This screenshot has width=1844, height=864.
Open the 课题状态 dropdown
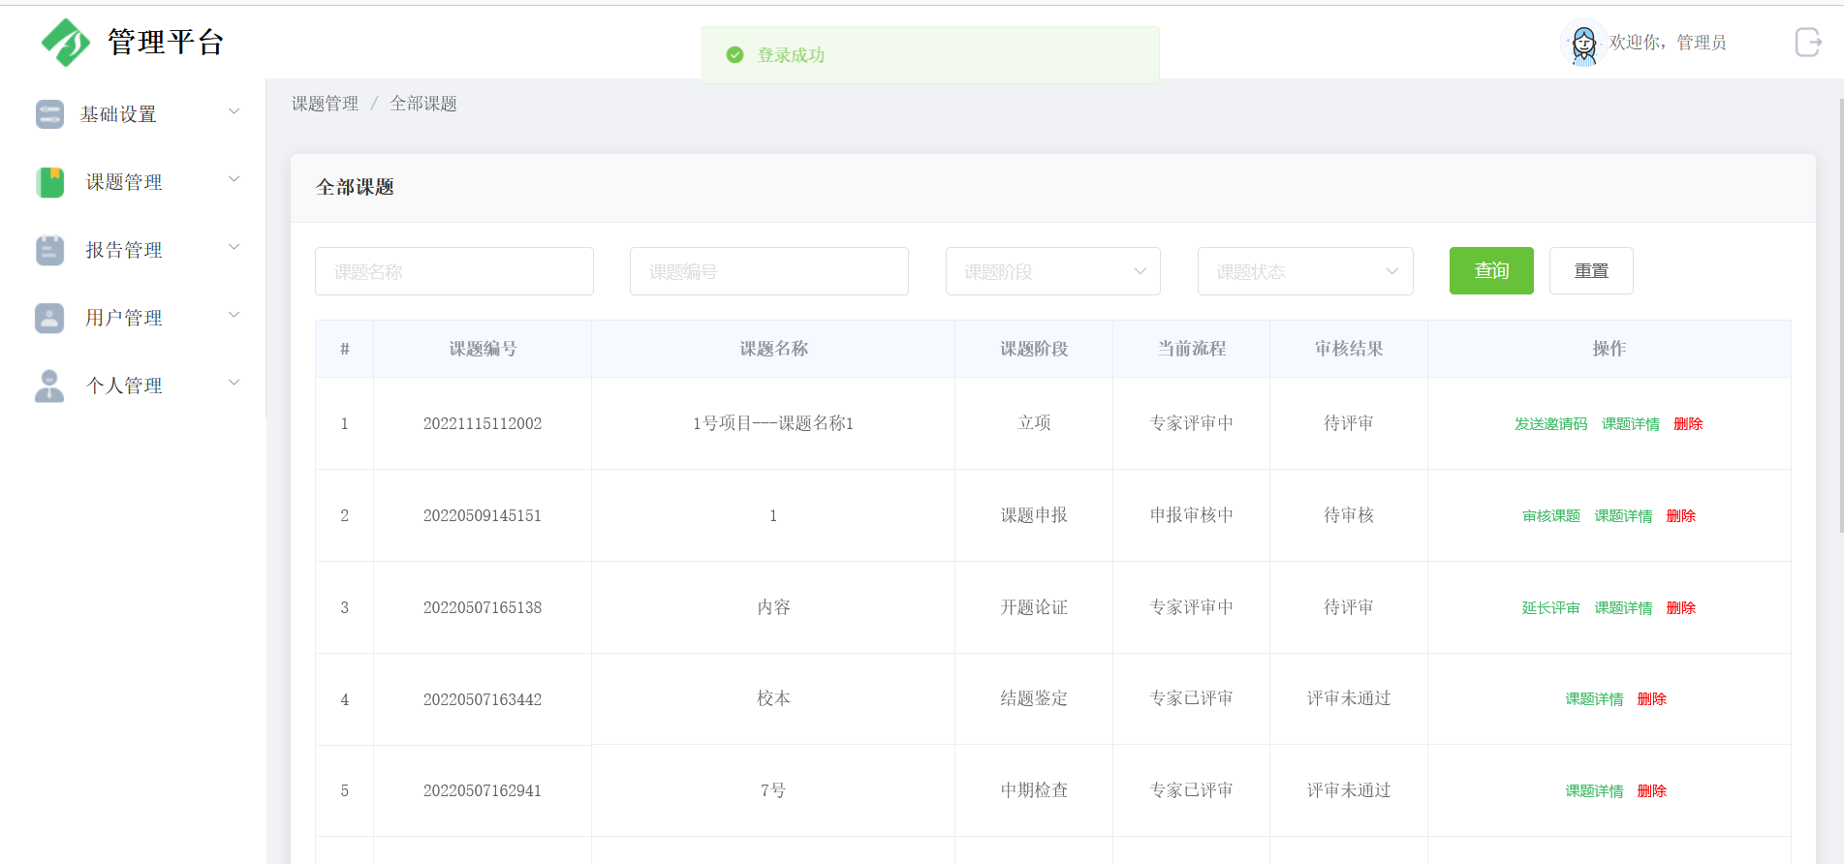tap(1305, 271)
